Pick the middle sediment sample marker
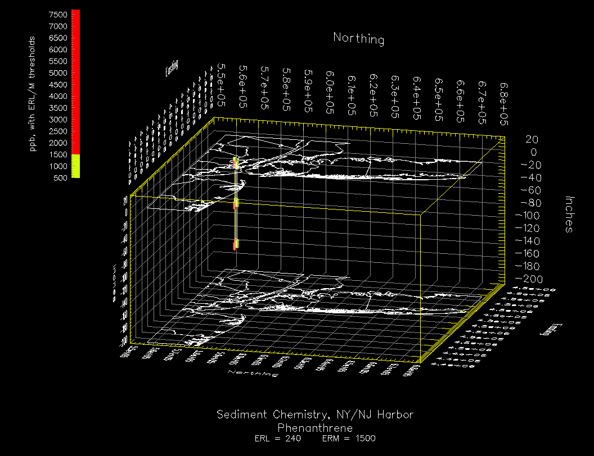 point(237,203)
